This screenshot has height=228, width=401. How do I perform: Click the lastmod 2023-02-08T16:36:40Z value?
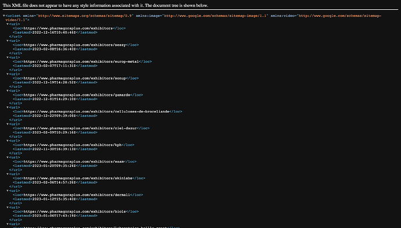(x=54, y=49)
